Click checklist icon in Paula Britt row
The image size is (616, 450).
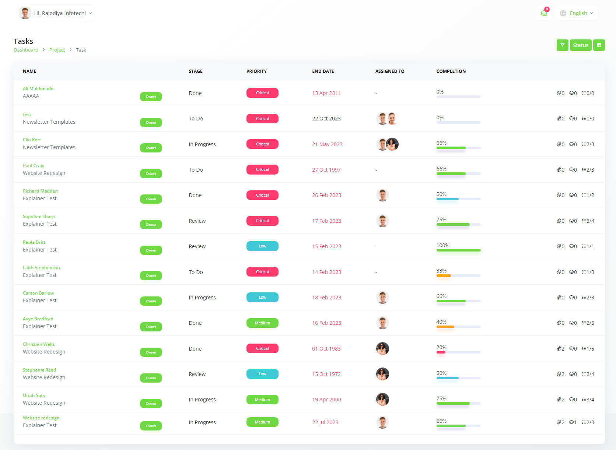[x=584, y=246]
